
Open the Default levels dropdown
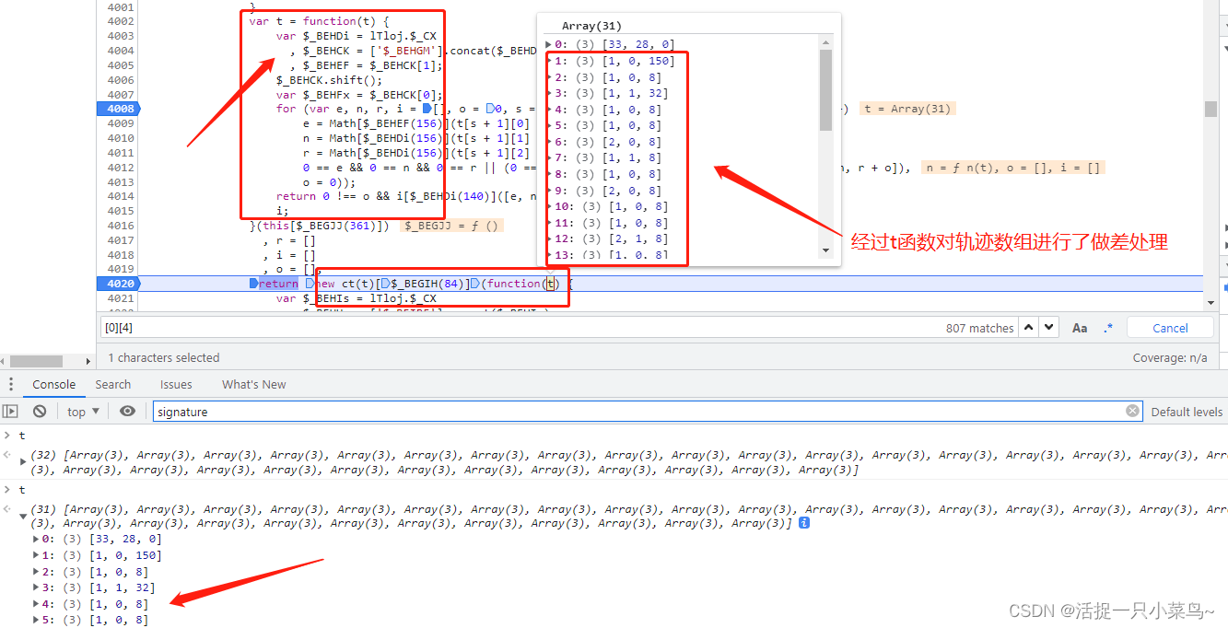(x=1187, y=412)
